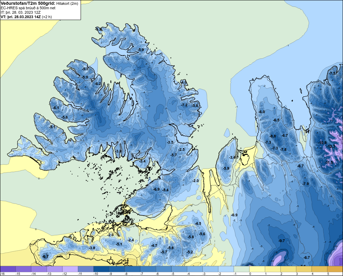Click the -11.5 temperature label
The image size is (343, 276).
[328, 163]
